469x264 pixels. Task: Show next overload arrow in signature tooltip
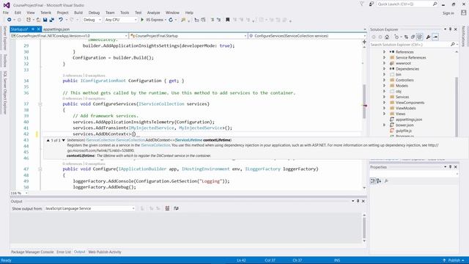(x=64, y=140)
